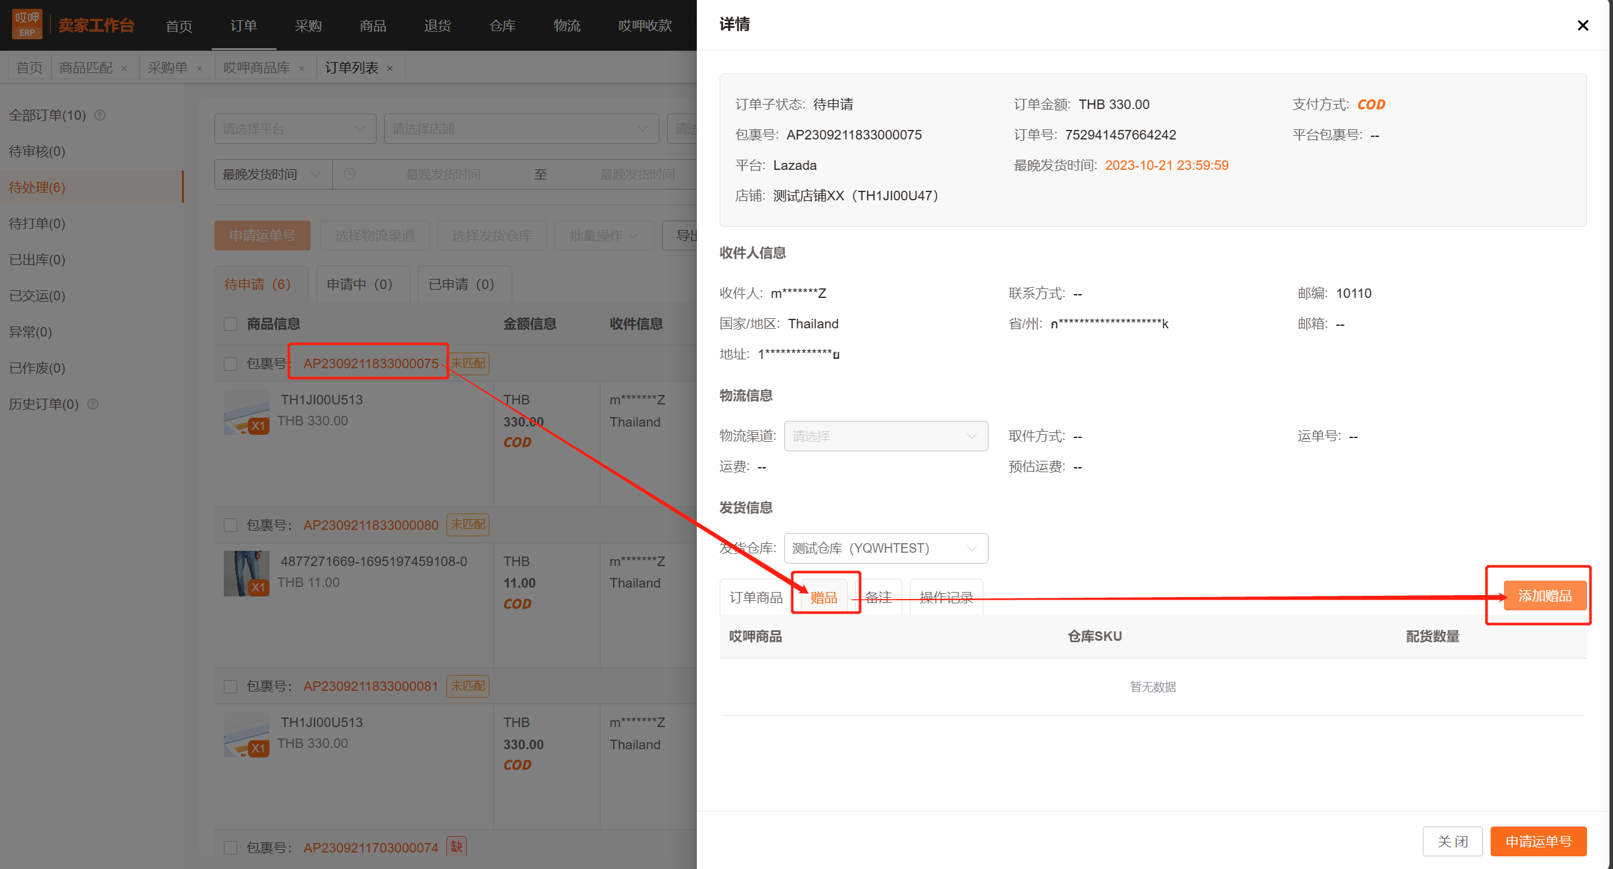The image size is (1613, 869).
Task: Click the 添加赠品 button
Action: click(1545, 596)
